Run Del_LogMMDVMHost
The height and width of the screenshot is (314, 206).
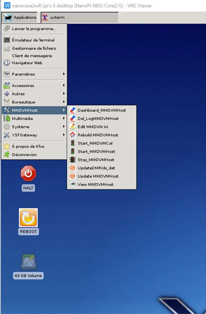click(x=102, y=119)
